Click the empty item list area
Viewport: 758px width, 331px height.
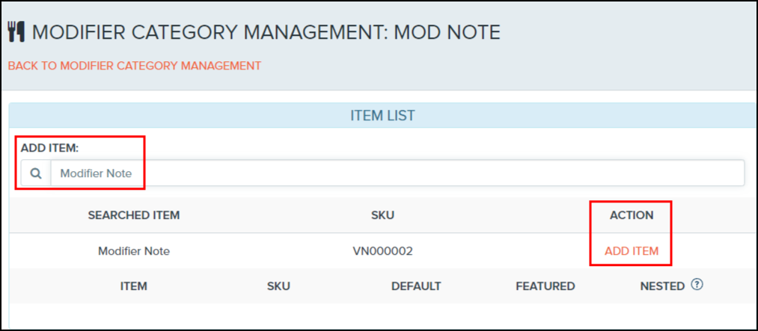tap(382, 316)
